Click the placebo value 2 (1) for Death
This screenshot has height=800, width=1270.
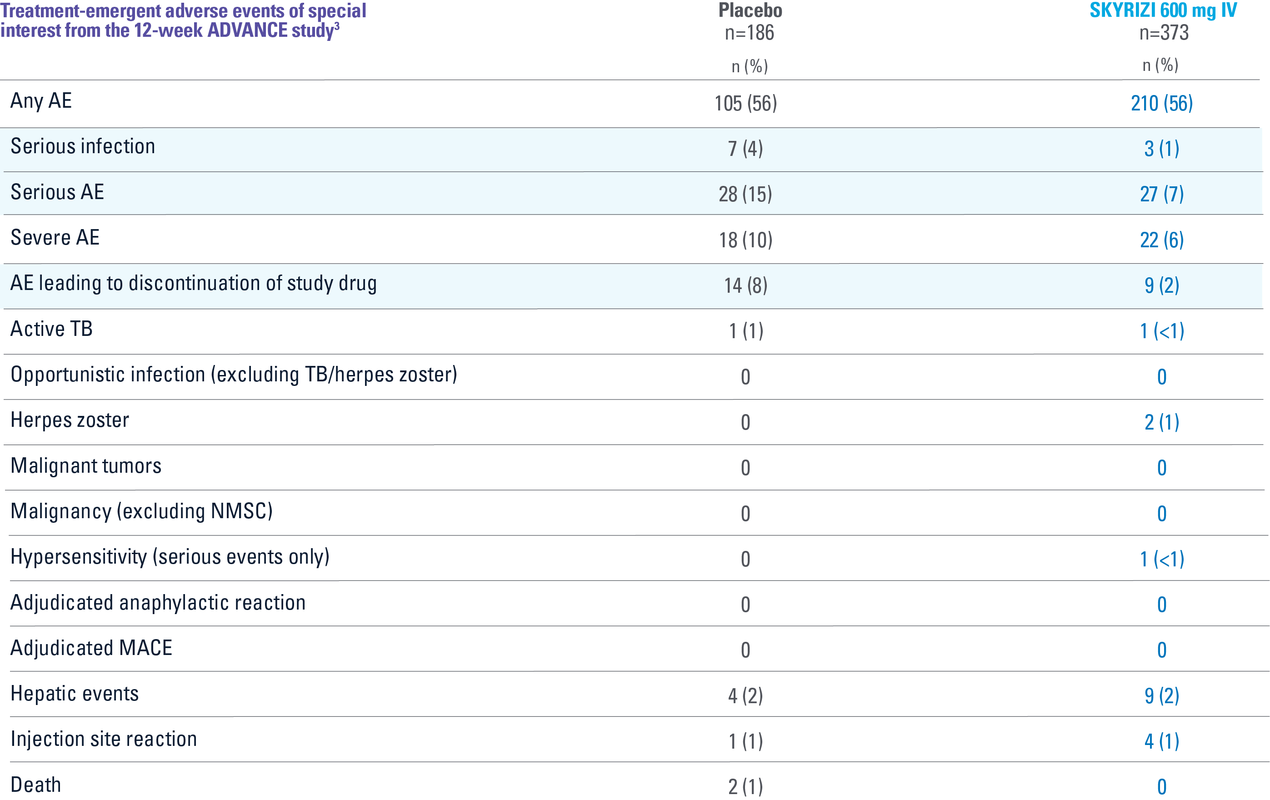tap(746, 787)
